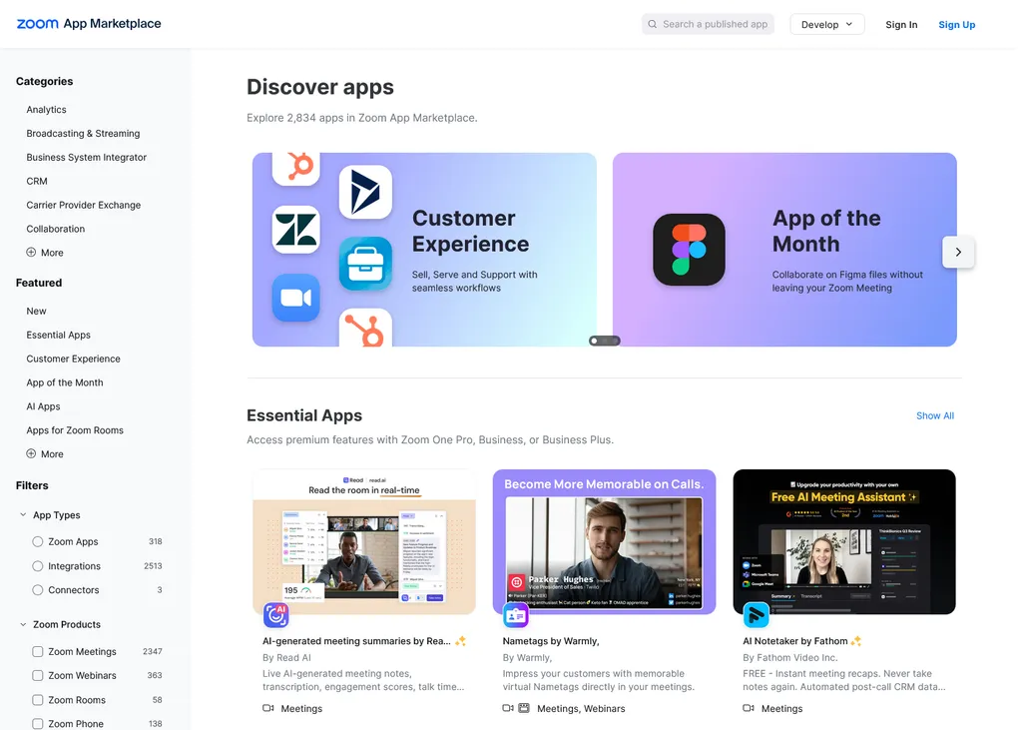Open the Develop dropdown menu
The image size is (1018, 730).
(x=826, y=24)
